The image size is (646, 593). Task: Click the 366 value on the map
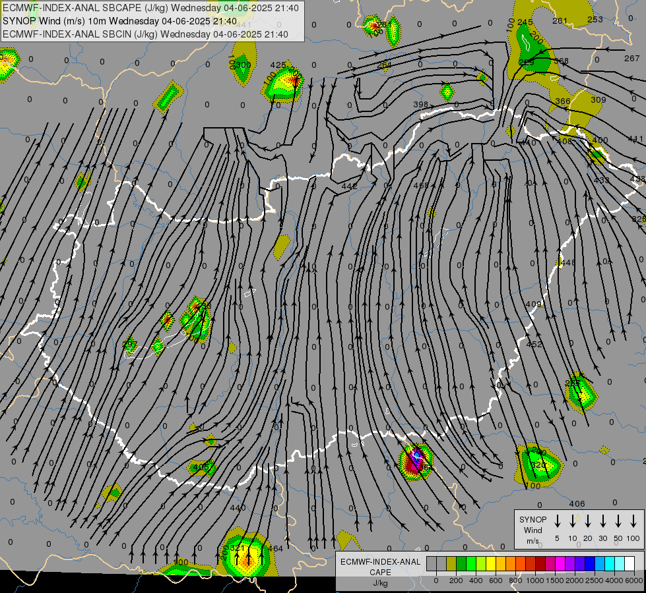[x=563, y=101]
